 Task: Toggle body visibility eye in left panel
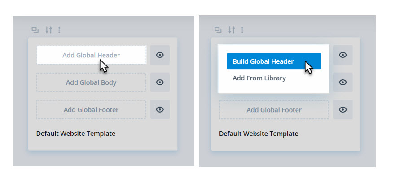[160, 82]
